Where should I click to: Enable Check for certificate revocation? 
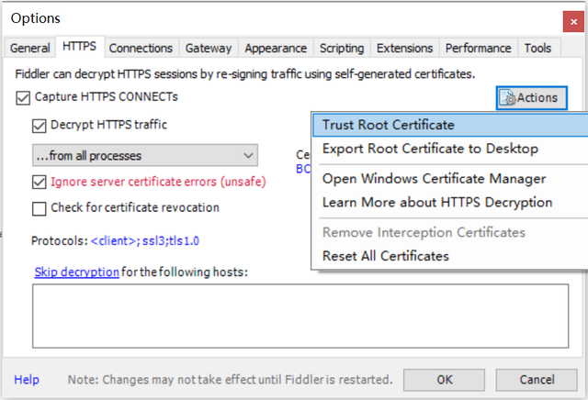(x=39, y=208)
